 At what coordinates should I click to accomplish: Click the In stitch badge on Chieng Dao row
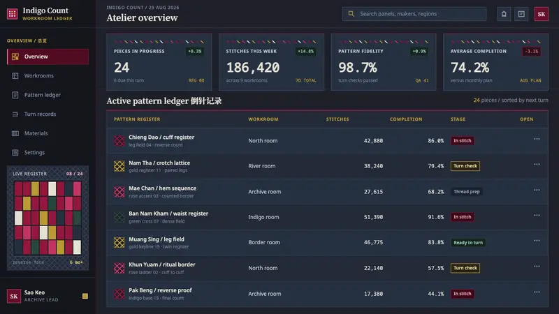click(x=462, y=141)
